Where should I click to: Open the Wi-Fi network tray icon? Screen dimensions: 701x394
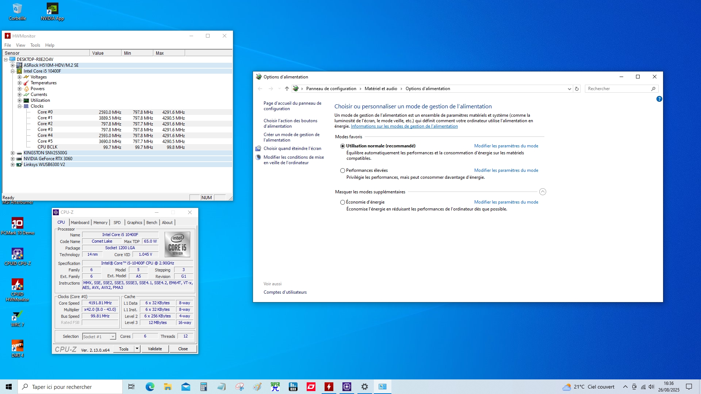[643, 387]
